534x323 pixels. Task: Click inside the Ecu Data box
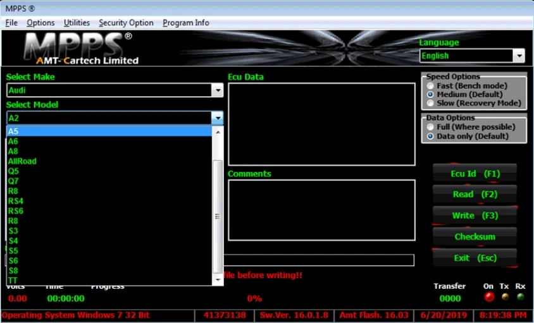[x=321, y=125]
